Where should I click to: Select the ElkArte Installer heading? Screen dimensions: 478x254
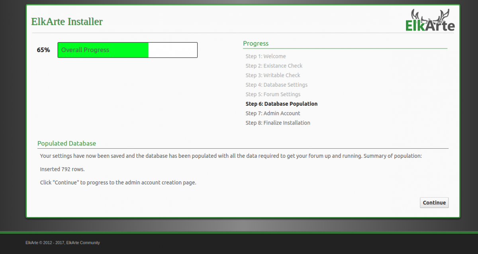pyautogui.click(x=67, y=21)
